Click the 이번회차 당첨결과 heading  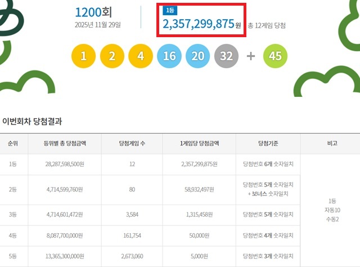pyautogui.click(x=32, y=121)
